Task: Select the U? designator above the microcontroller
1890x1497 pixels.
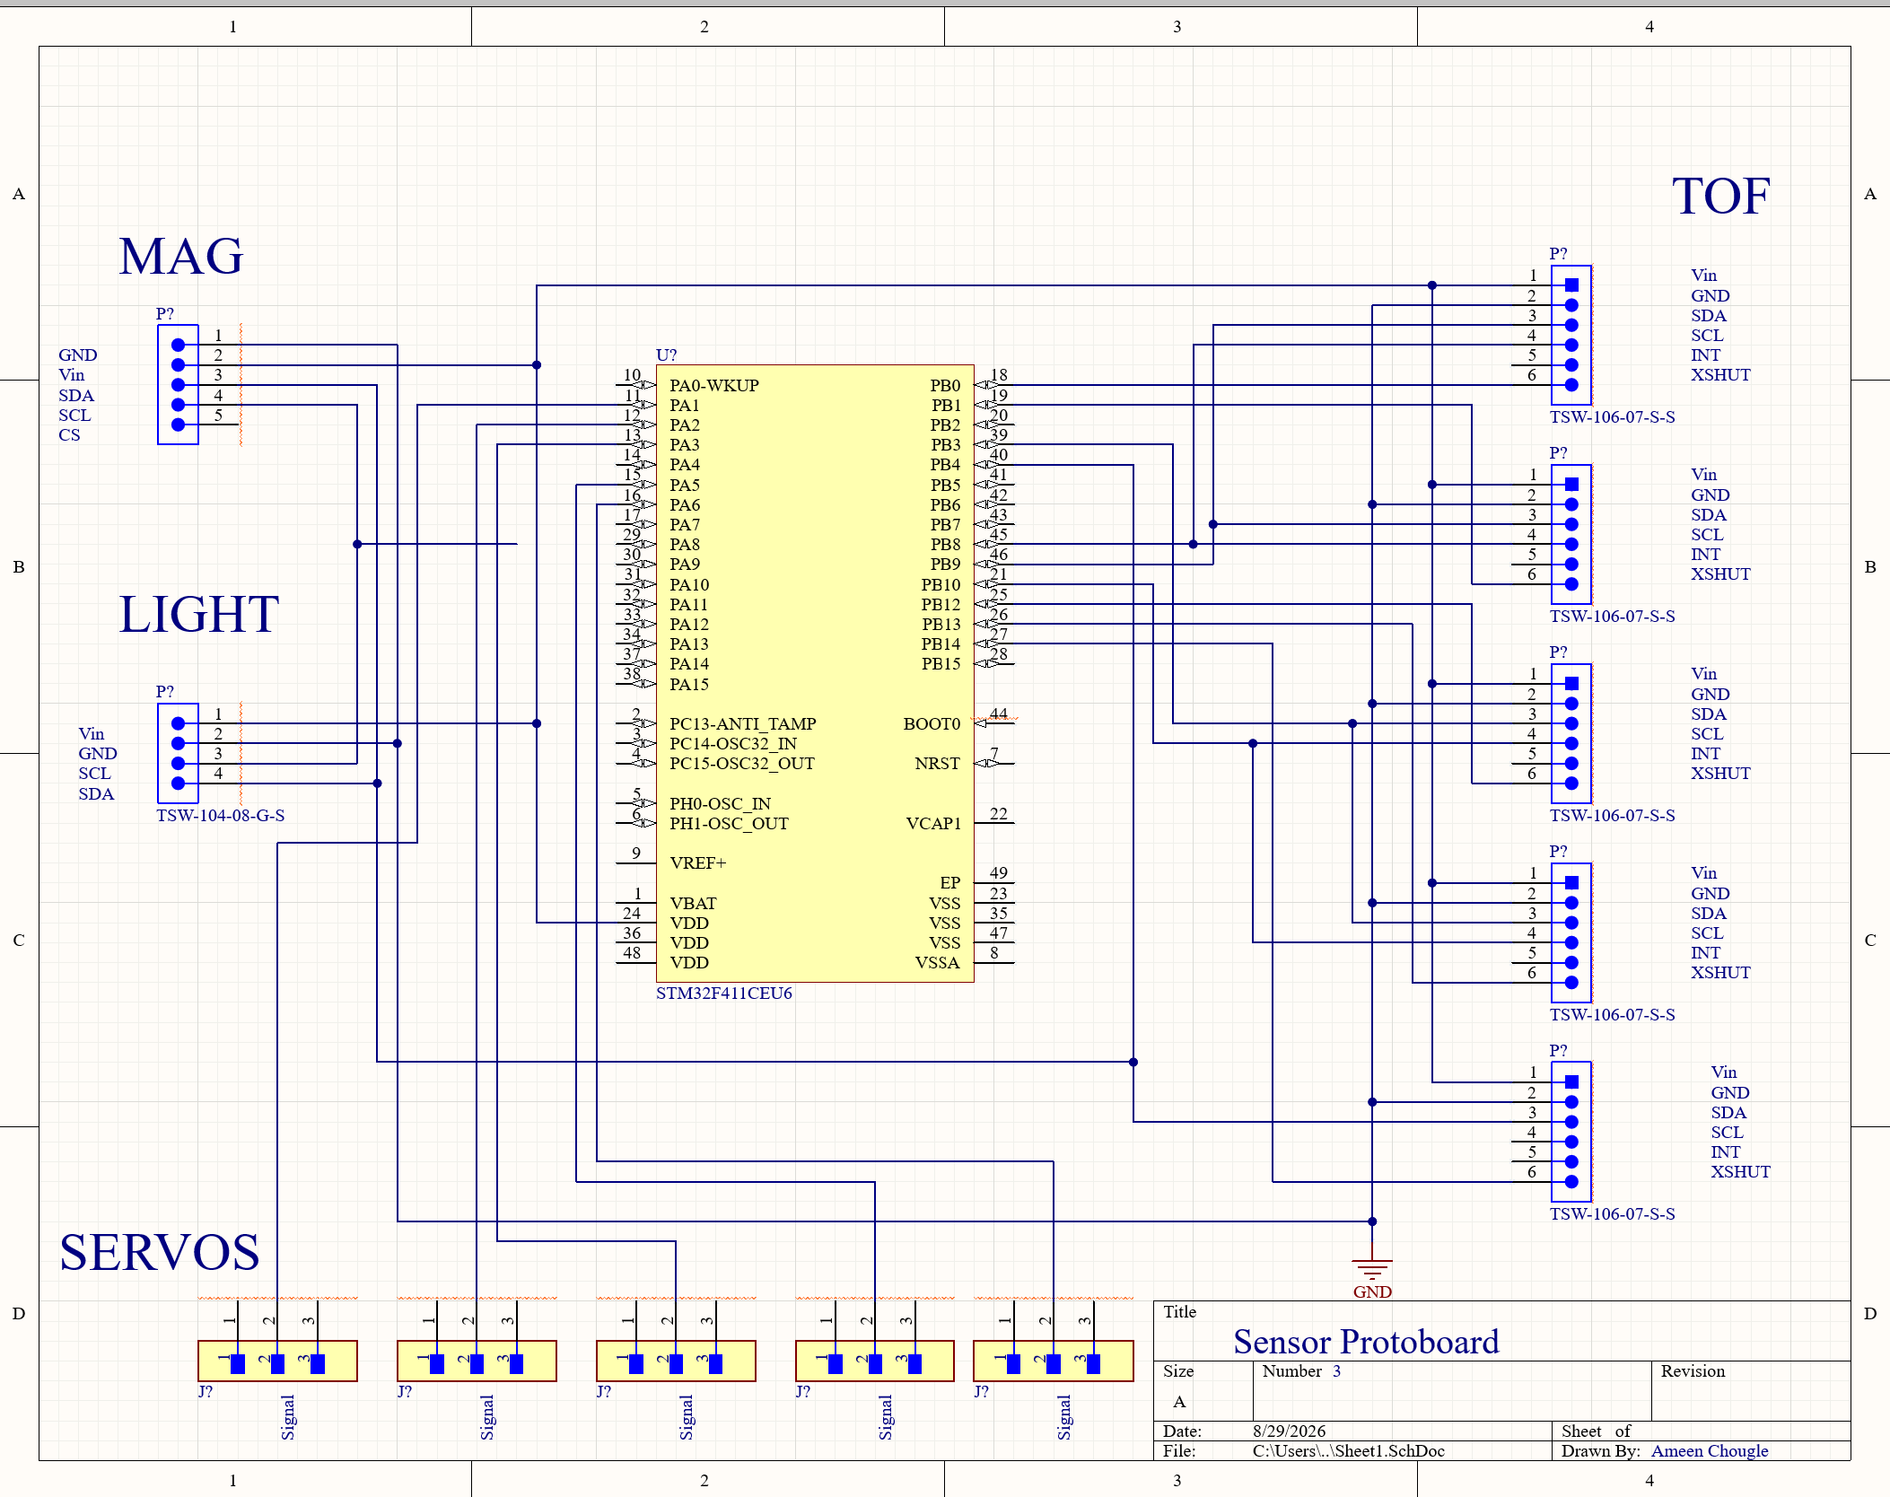Action: click(666, 355)
